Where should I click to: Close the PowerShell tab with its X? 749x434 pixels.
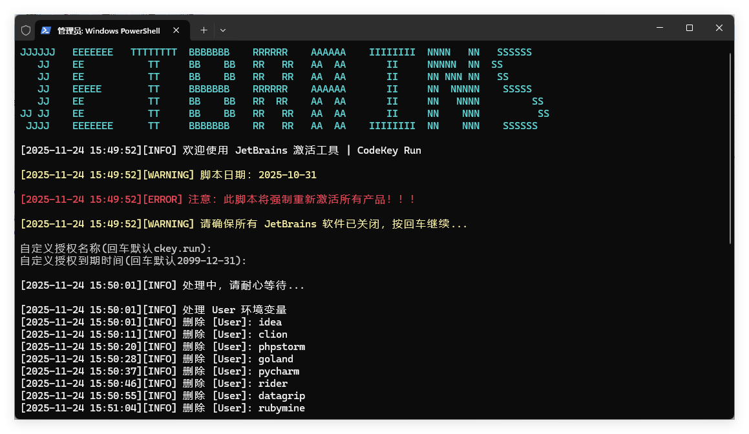[176, 30]
